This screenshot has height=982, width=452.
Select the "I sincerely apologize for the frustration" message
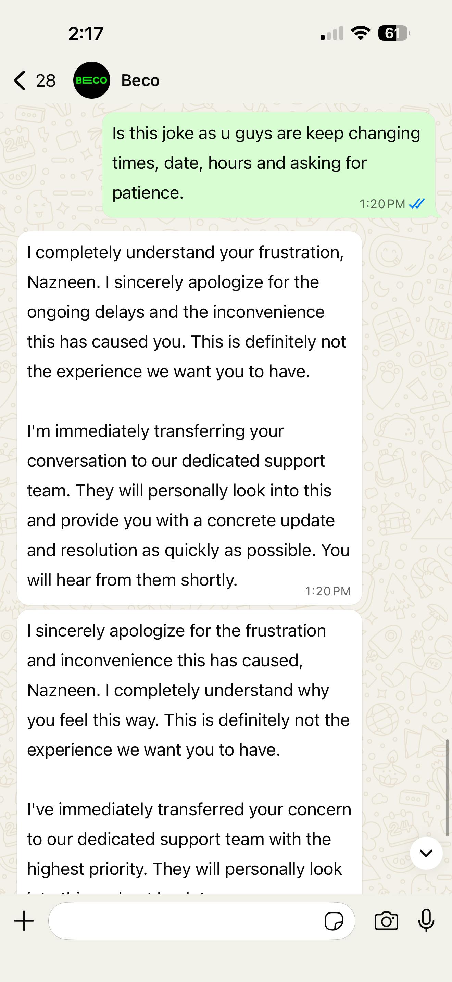(x=189, y=751)
